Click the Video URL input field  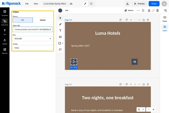click(33, 29)
